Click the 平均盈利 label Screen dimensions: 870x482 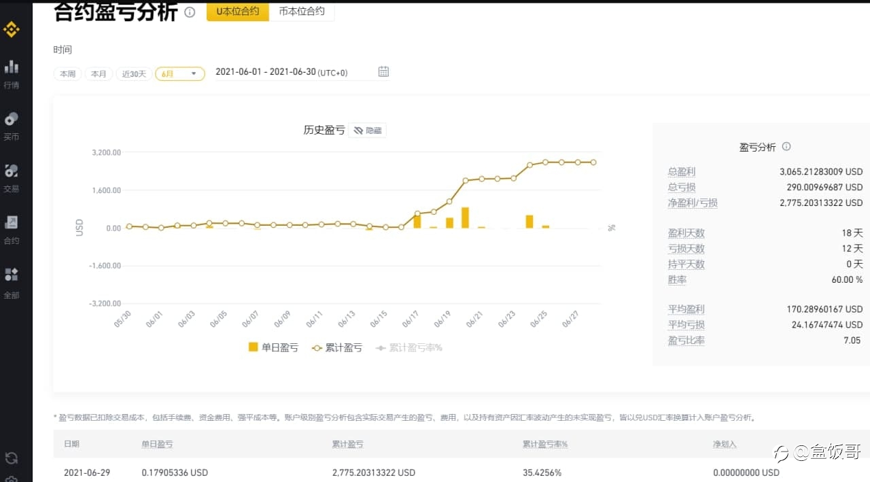[686, 309]
